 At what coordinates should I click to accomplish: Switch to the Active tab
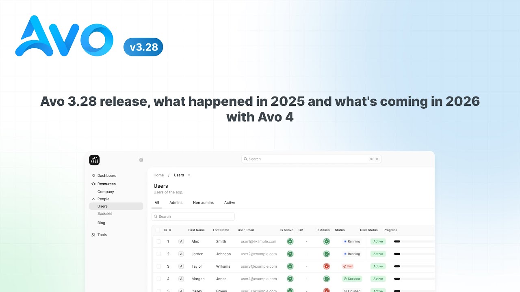(x=230, y=203)
